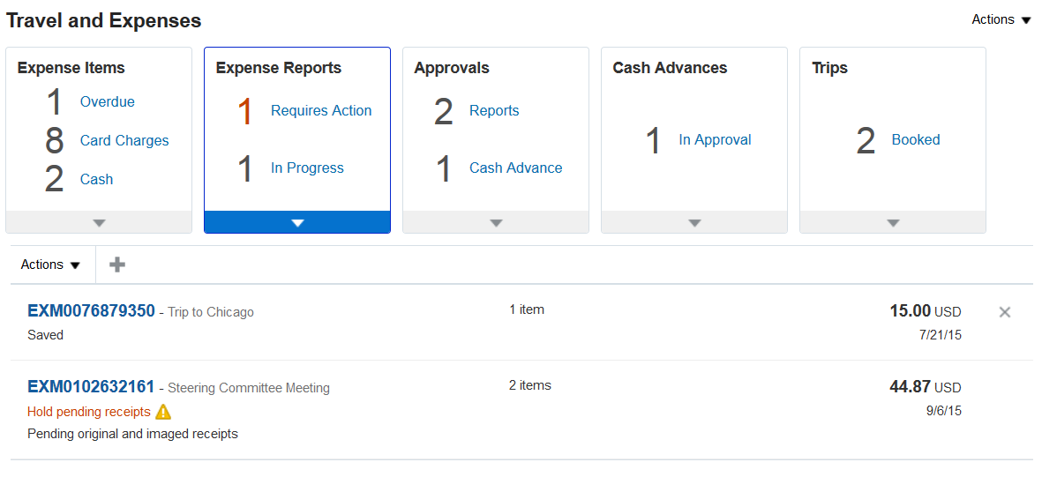This screenshot has height=477, width=1042.
Task: Select Requires Action expense reports
Action: click(x=321, y=110)
